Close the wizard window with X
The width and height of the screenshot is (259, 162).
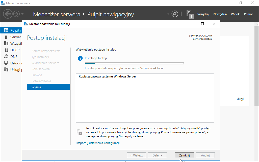(x=214, y=24)
